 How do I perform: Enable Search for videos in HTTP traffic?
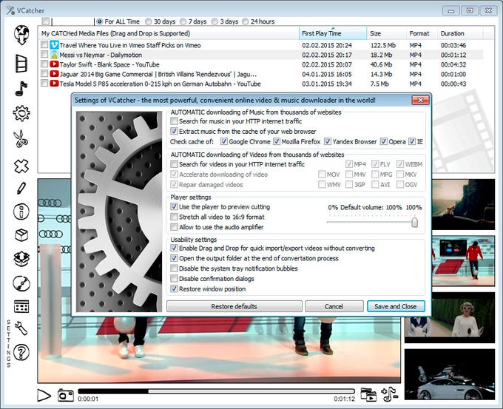click(174, 164)
